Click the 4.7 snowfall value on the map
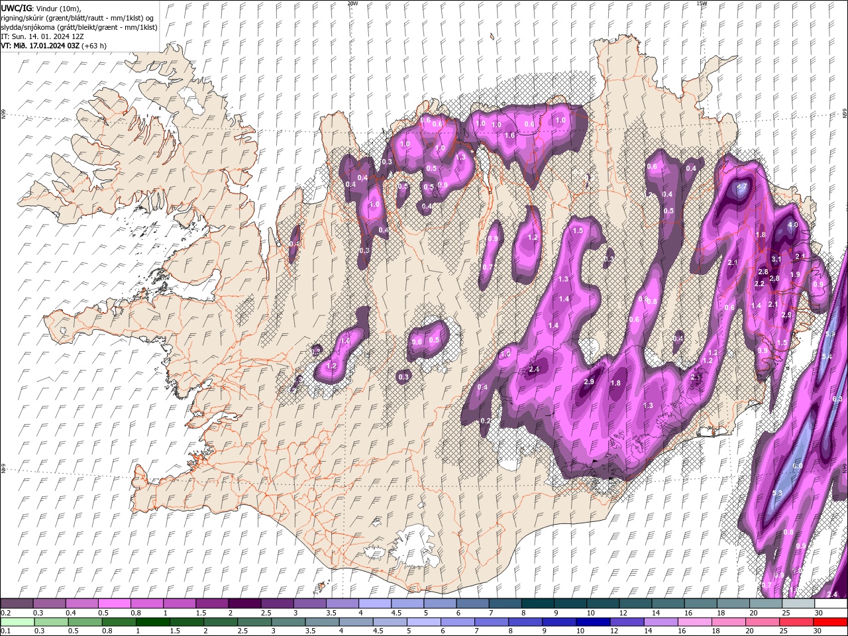This screenshot has height=636, width=848. click(x=742, y=187)
